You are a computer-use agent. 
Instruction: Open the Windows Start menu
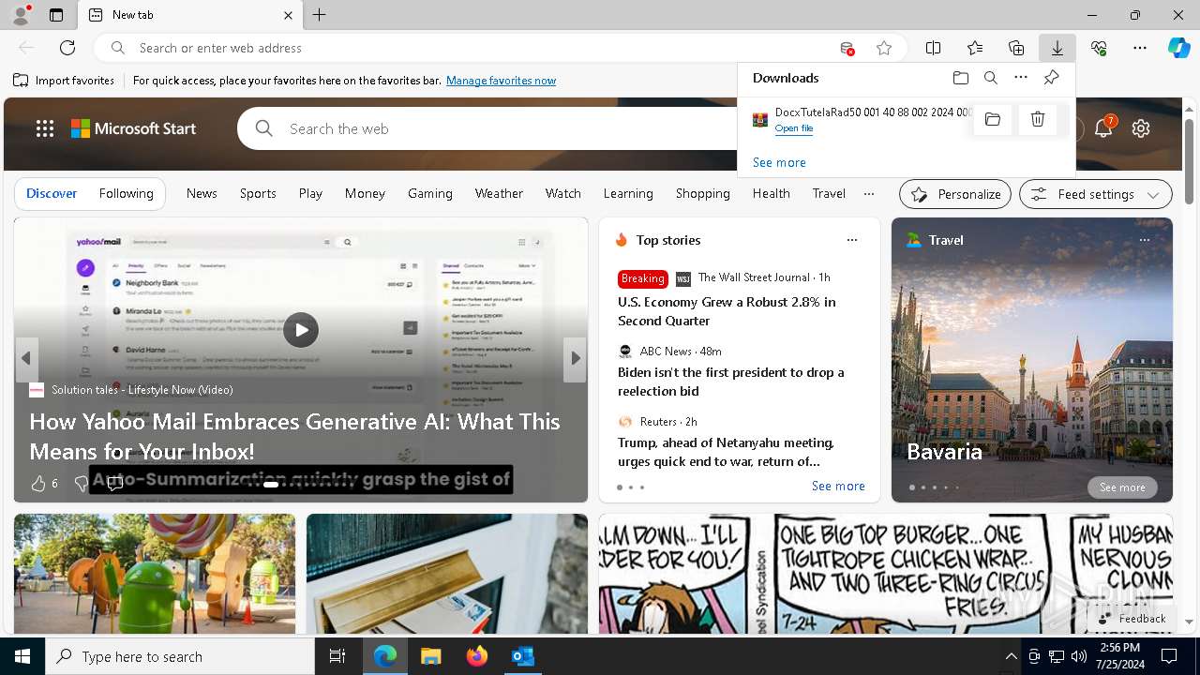(x=22, y=656)
